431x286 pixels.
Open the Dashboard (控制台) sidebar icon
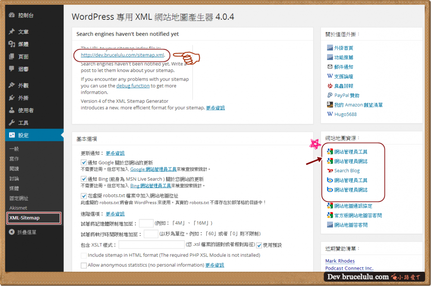click(x=12, y=15)
